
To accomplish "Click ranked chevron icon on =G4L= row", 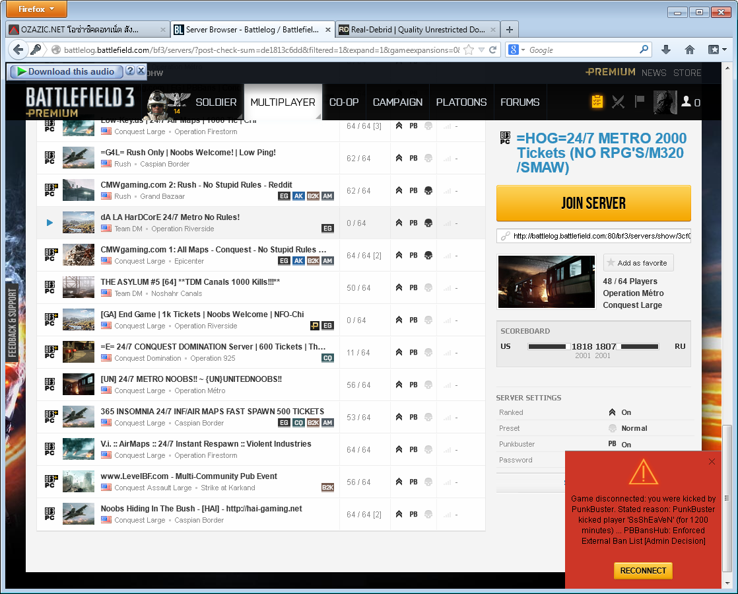I will [399, 158].
